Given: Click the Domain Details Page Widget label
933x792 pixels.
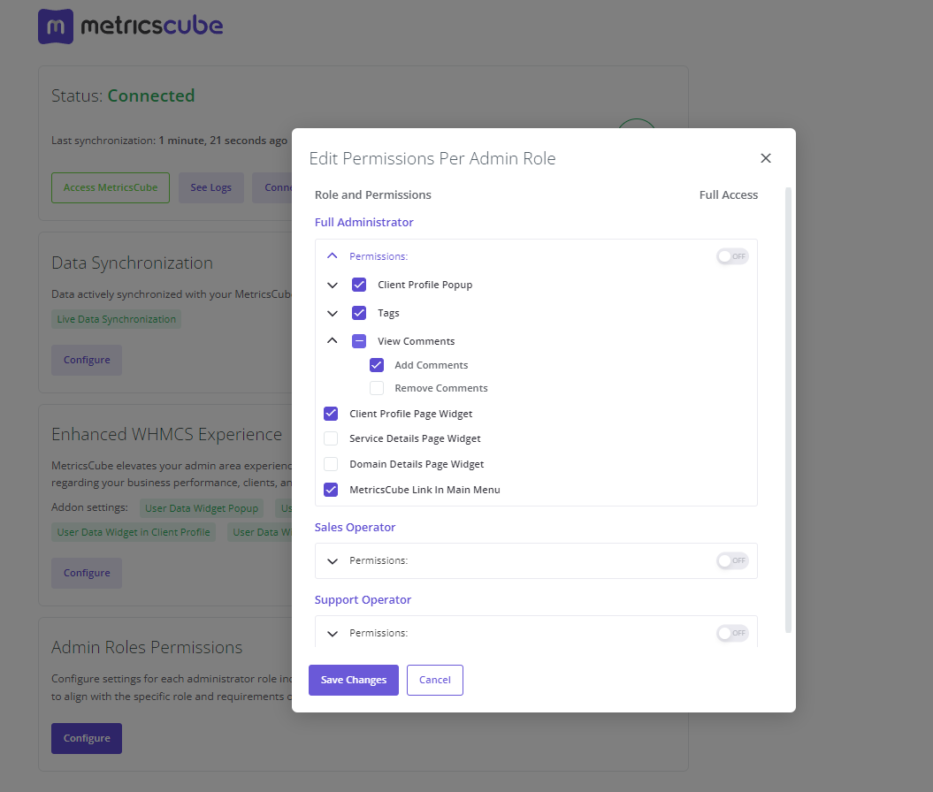Looking at the screenshot, I should 417,464.
